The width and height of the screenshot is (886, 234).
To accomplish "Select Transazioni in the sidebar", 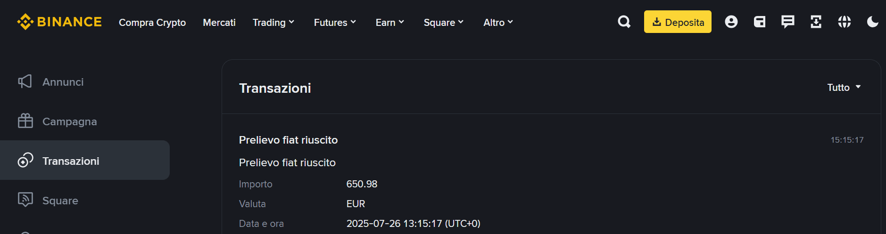I will point(71,161).
